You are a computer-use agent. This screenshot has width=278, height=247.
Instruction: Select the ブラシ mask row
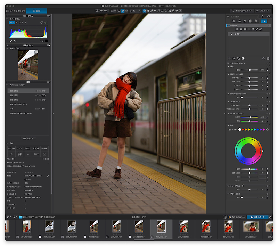(x=248, y=34)
